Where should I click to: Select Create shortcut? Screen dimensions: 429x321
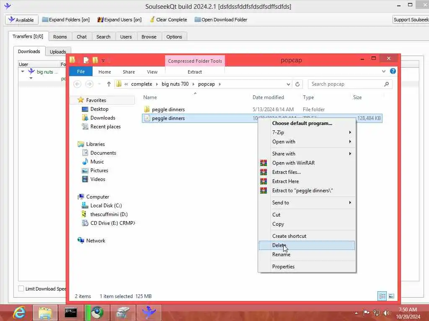(306, 236)
